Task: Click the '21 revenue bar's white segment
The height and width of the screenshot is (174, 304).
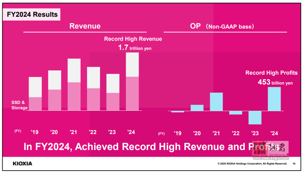Action: click(74, 70)
